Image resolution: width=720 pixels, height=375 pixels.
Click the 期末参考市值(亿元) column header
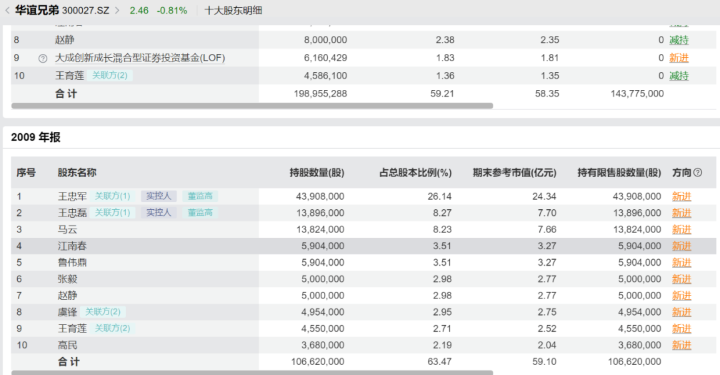(514, 173)
